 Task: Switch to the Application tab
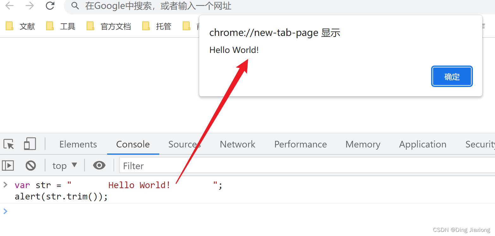click(423, 144)
